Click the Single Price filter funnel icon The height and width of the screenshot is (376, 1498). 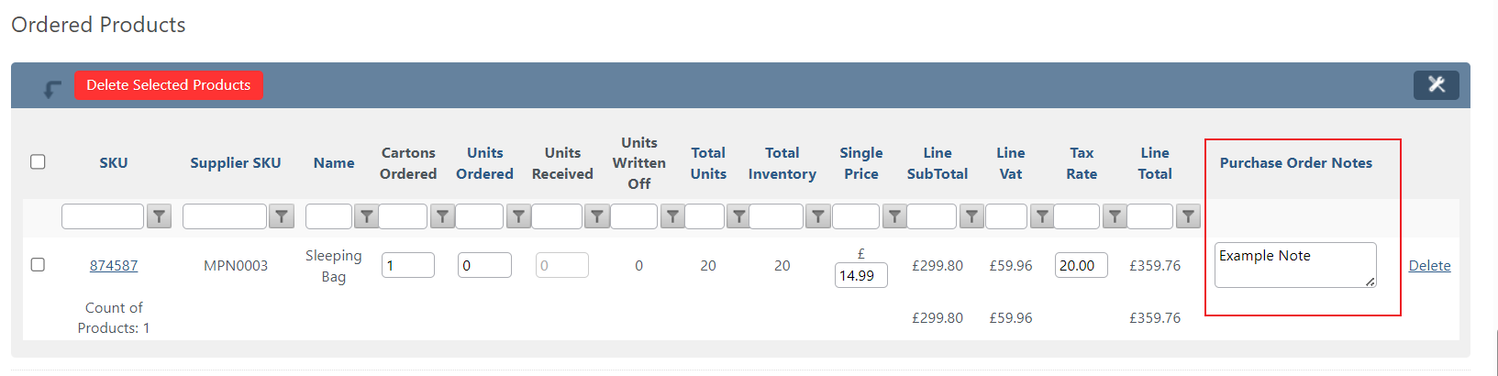(x=894, y=216)
